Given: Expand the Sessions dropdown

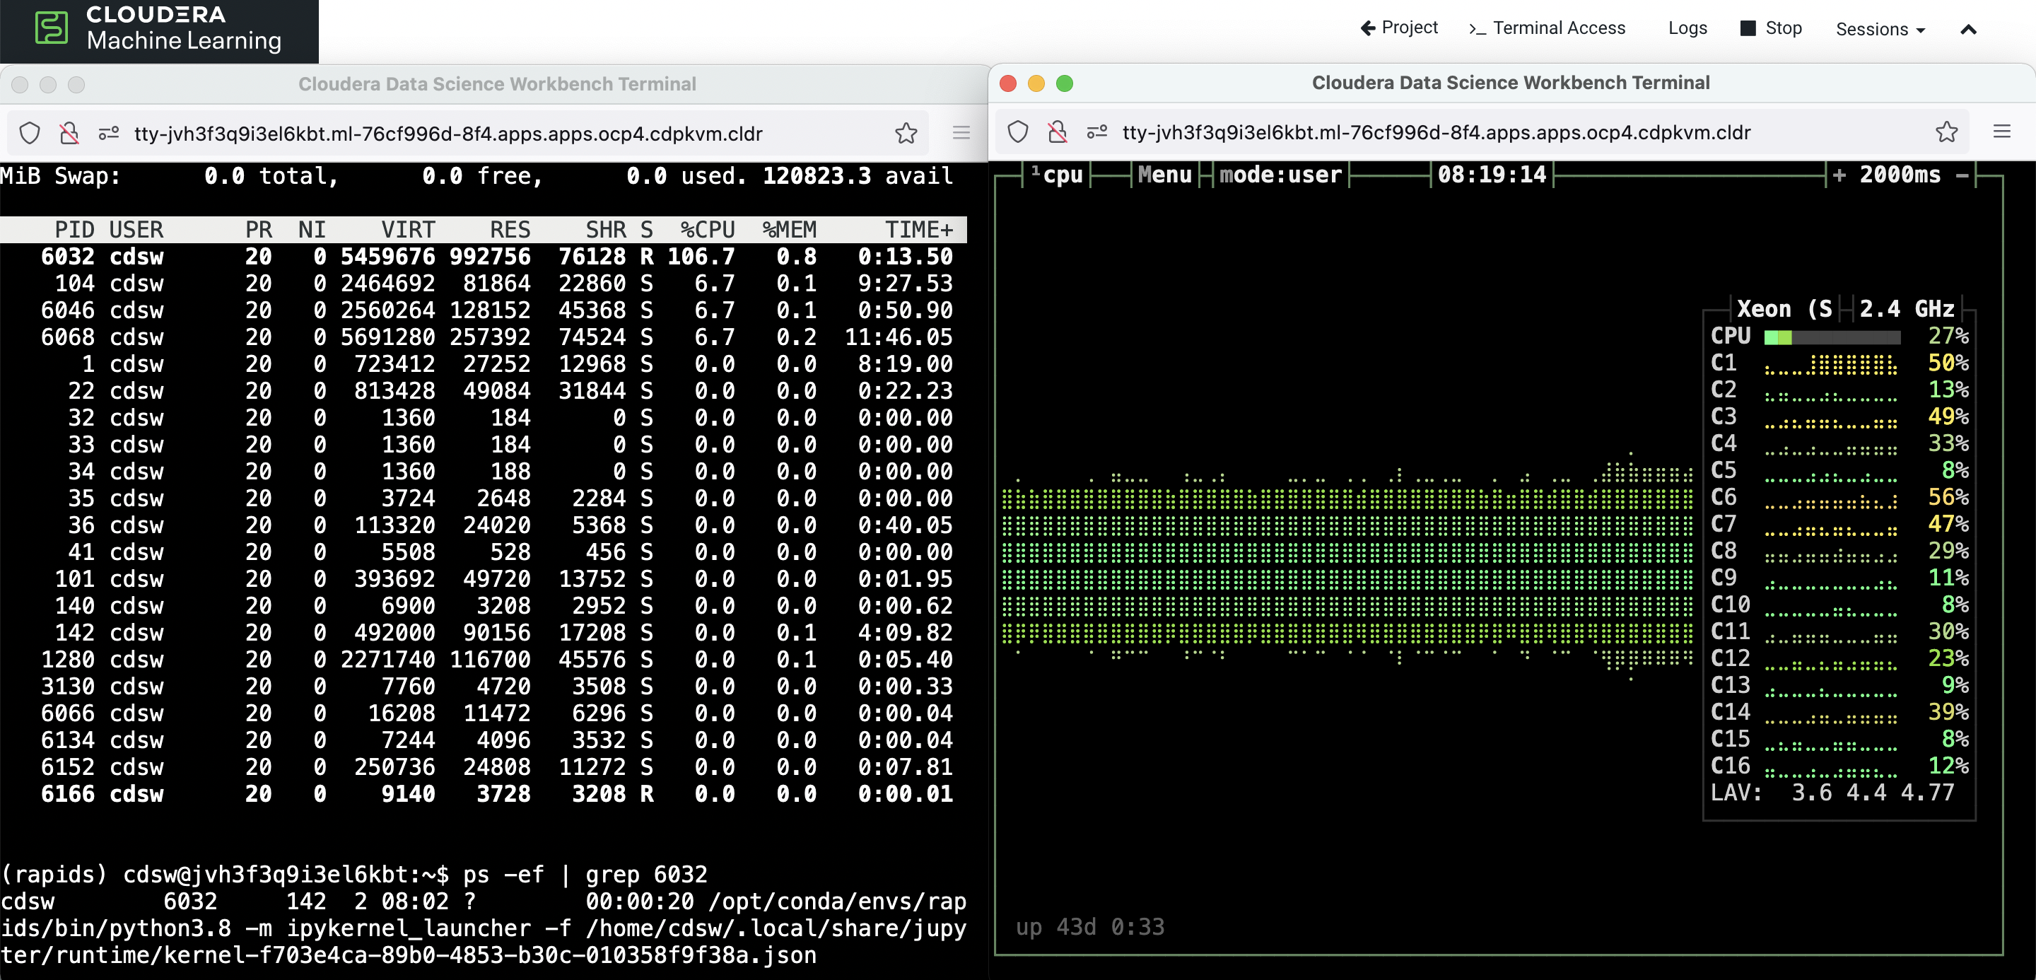Looking at the screenshot, I should point(1880,29).
